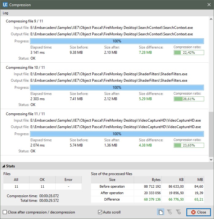The width and height of the screenshot is (214, 219).
Task: Collapse the Stats section
Action: (x=3, y=166)
